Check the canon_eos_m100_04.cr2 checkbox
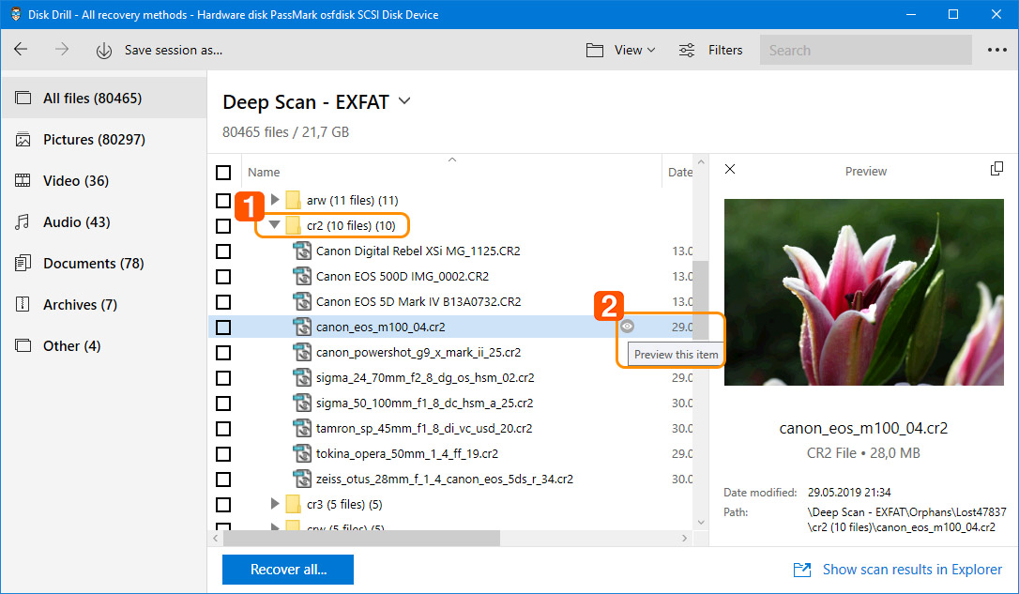Image resolution: width=1019 pixels, height=594 pixels. point(223,327)
